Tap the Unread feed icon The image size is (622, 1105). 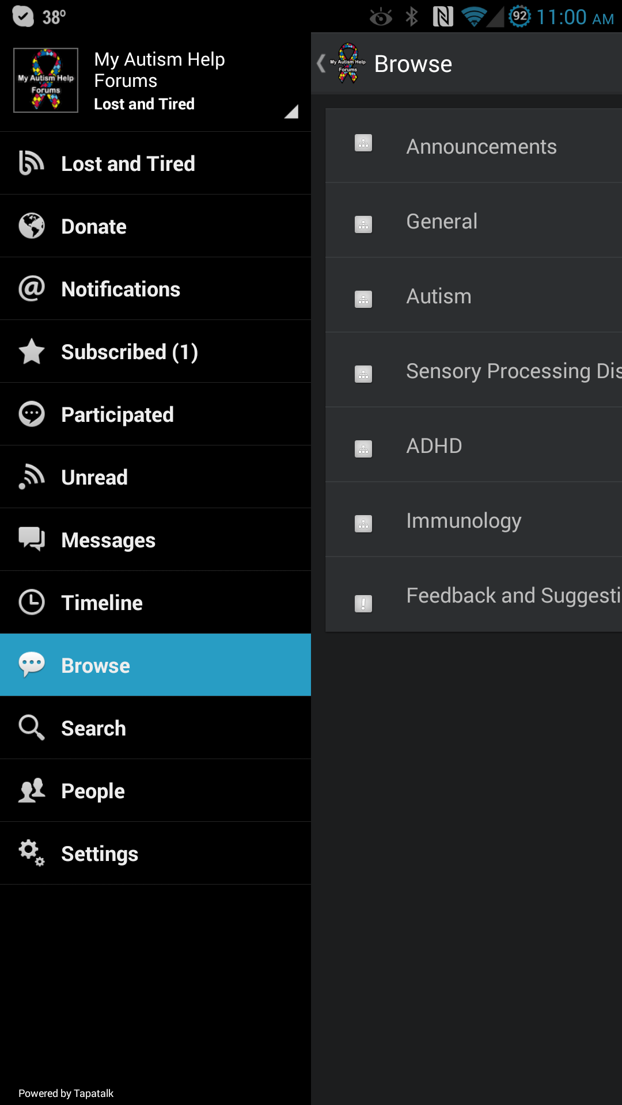(31, 477)
